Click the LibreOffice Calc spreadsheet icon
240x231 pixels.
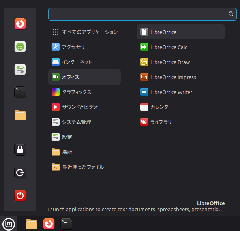(x=144, y=47)
